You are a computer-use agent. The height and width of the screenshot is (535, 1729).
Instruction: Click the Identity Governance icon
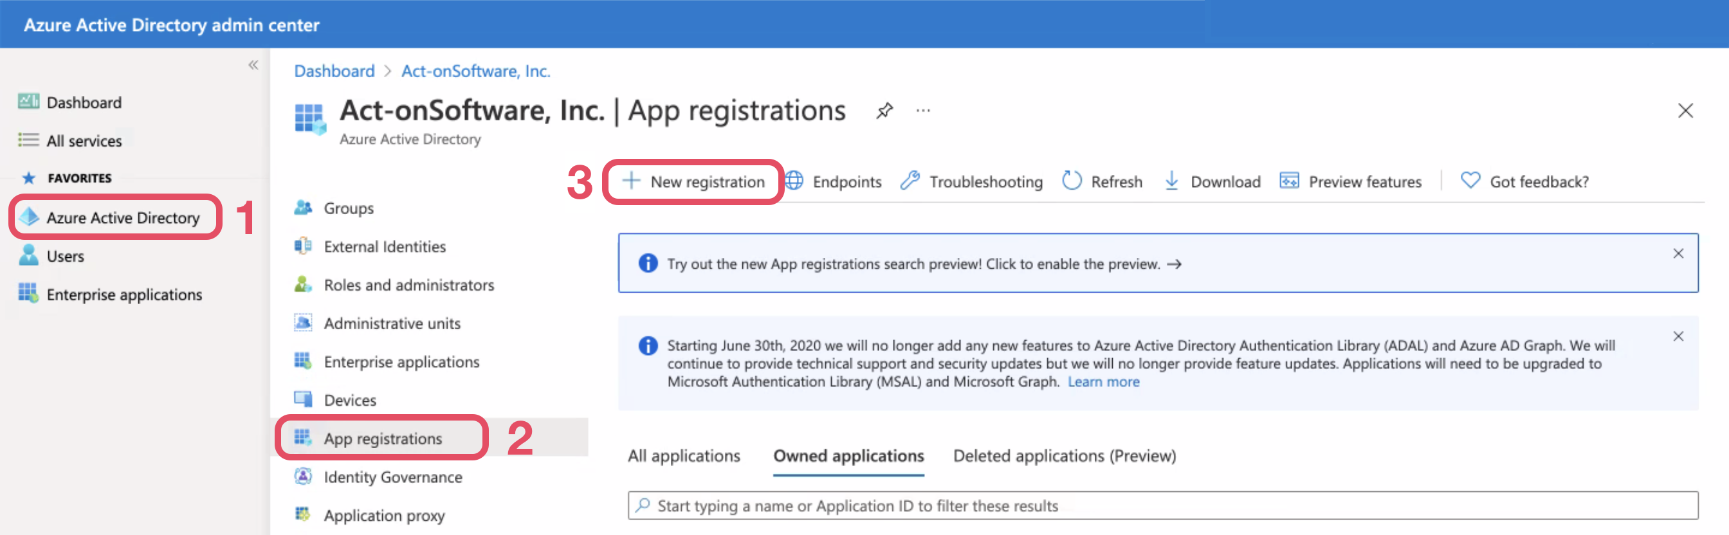pos(304,476)
